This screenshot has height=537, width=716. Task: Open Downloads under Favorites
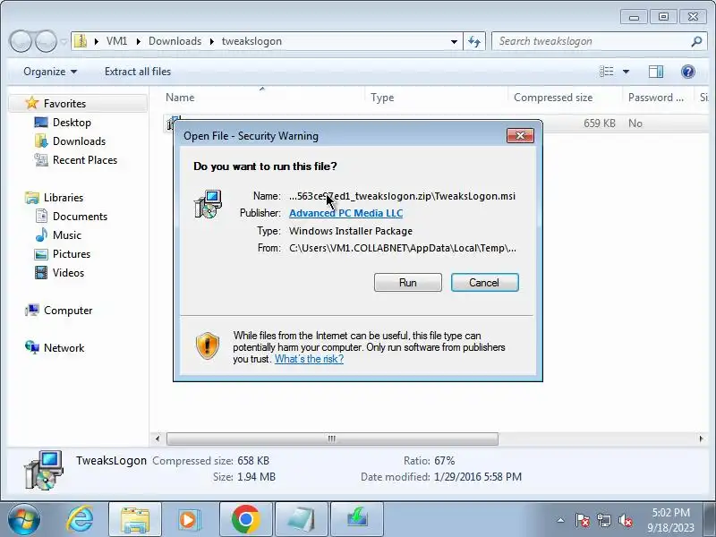click(x=79, y=141)
